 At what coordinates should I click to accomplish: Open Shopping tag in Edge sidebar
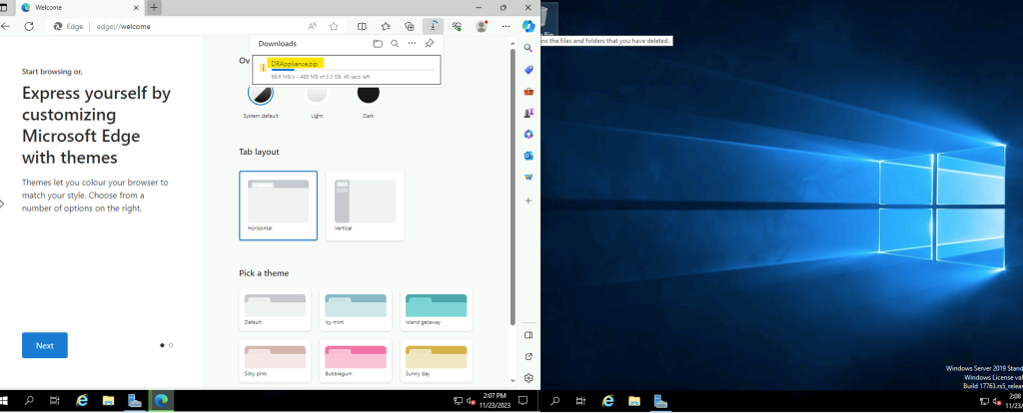pos(528,70)
